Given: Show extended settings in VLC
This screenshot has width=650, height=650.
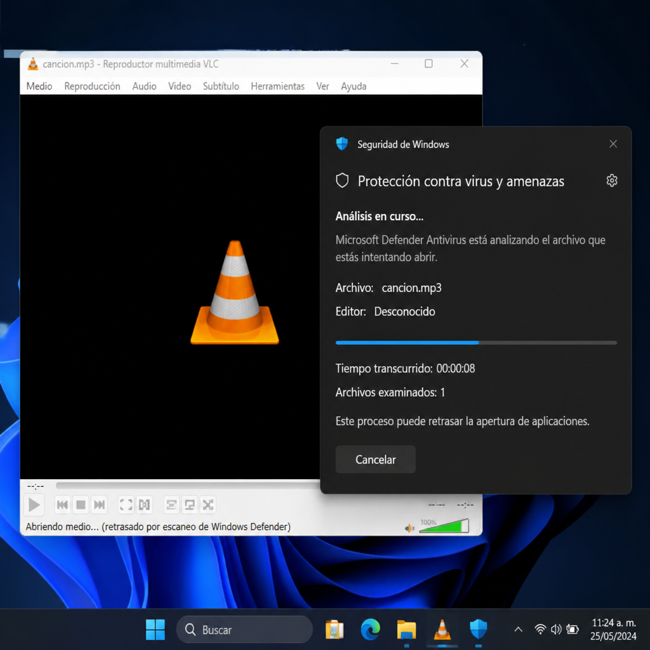Looking at the screenshot, I should pos(144,505).
